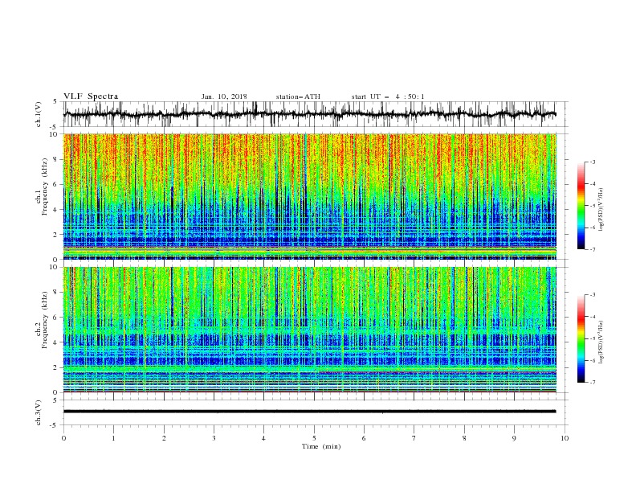Click the ch.1 PSD color scale bar

[x=581, y=206]
